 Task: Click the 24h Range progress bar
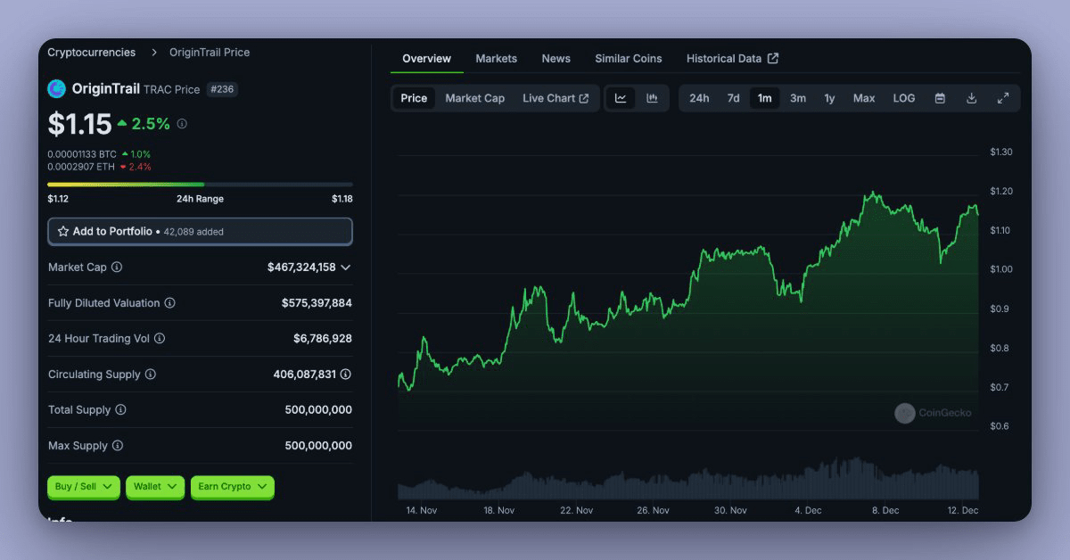point(200,185)
